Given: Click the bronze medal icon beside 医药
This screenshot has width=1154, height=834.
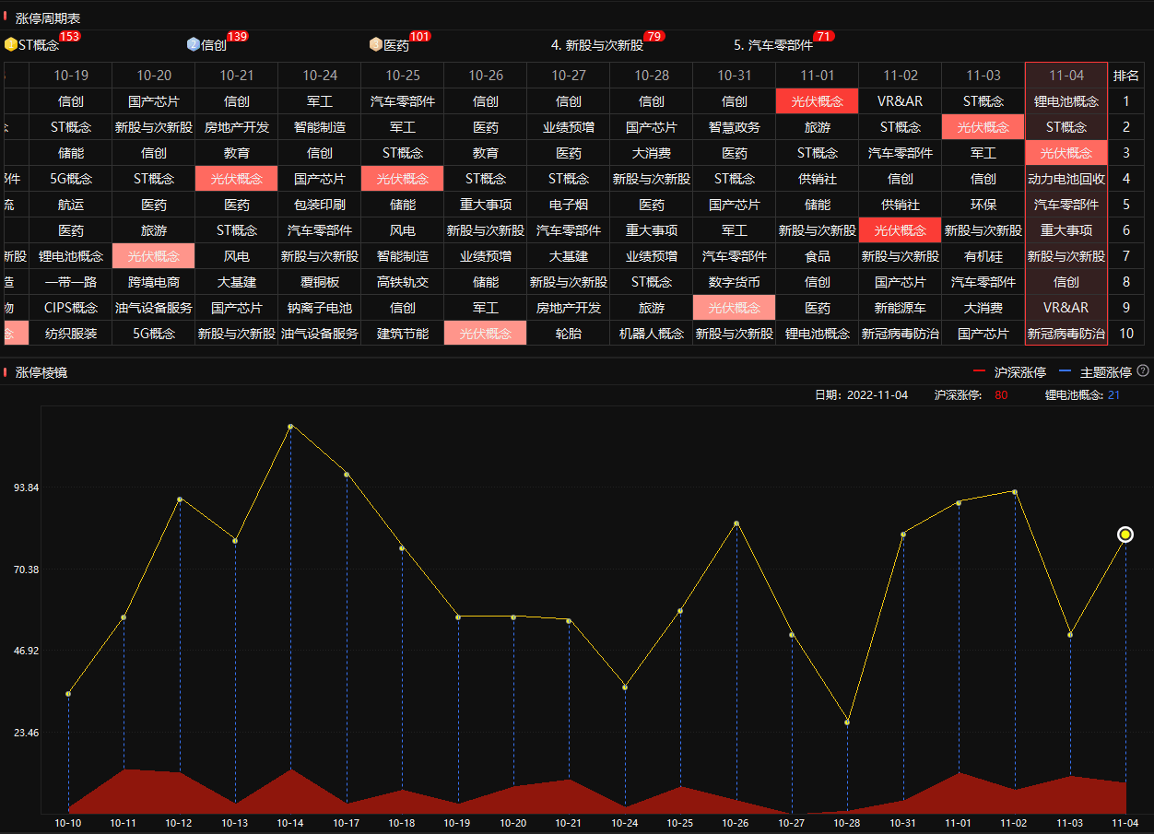Looking at the screenshot, I should [375, 44].
